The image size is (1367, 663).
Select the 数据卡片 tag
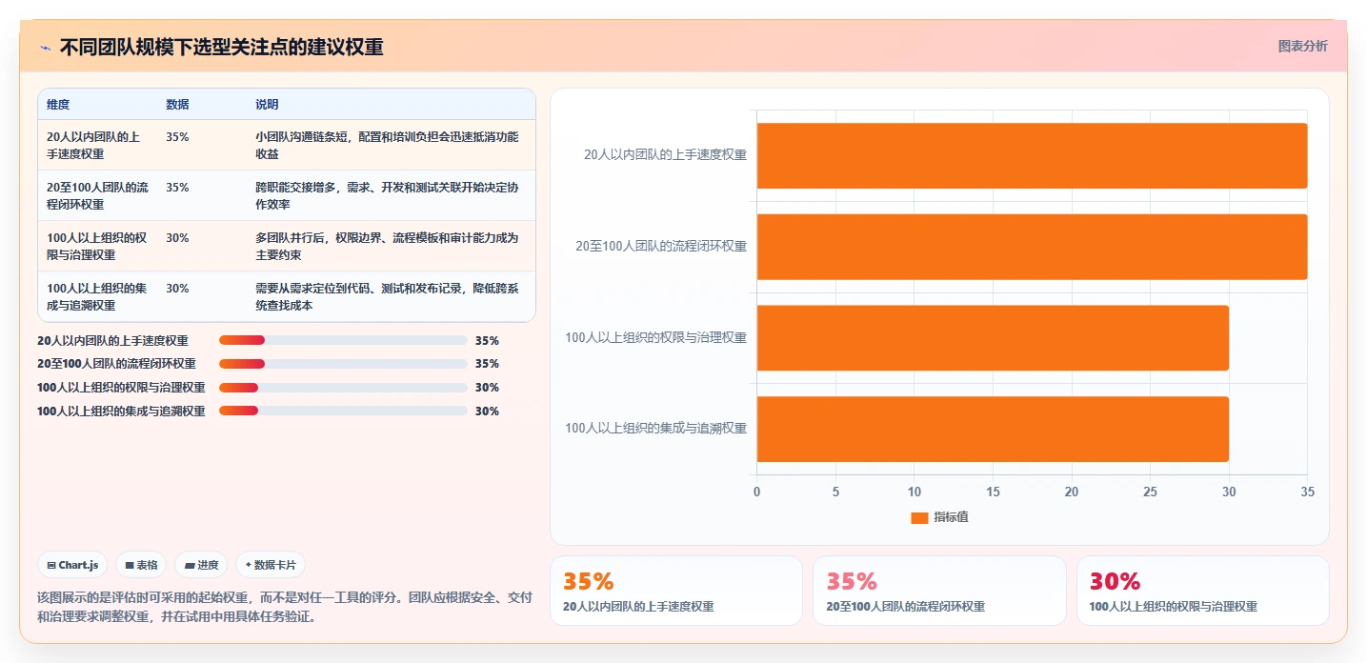tap(271, 565)
